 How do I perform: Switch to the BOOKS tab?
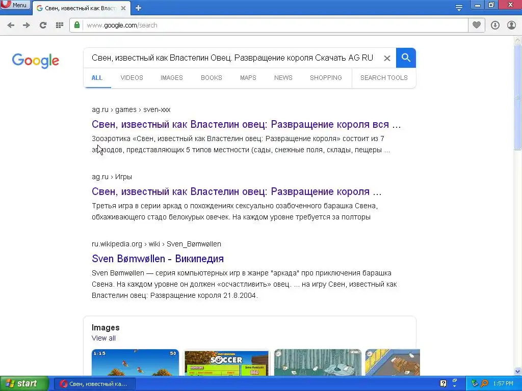point(212,78)
